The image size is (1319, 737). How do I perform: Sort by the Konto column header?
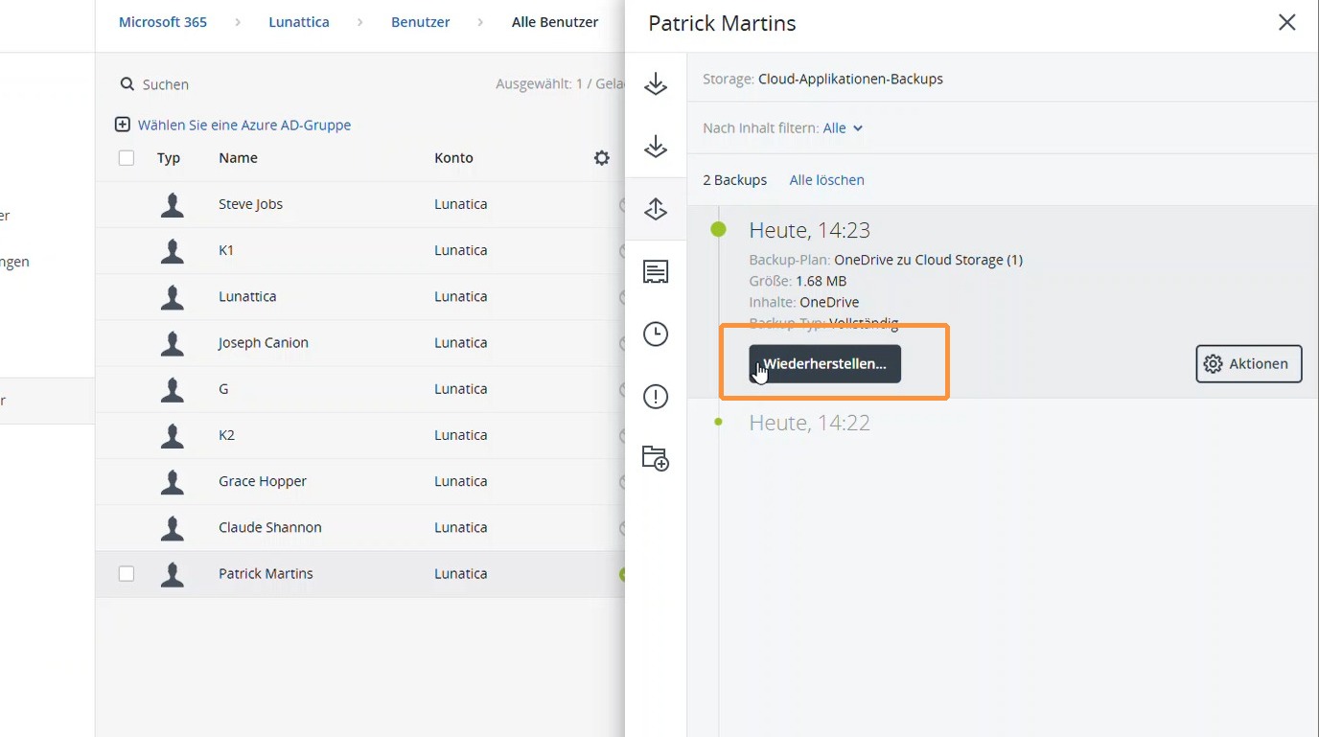pyautogui.click(x=453, y=158)
